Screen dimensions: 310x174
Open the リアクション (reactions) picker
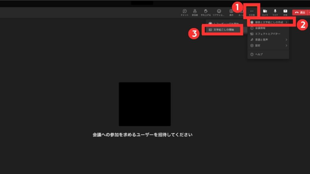(x=218, y=11)
